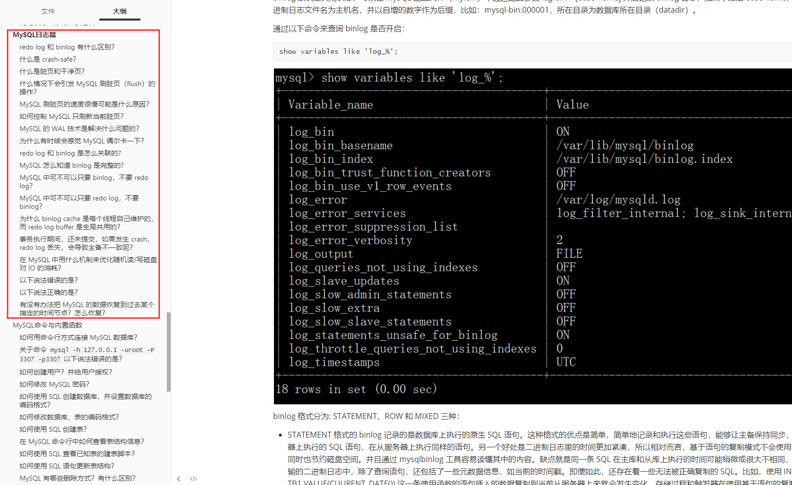Open item 如何使用 SQL 创建表?
The height and width of the screenshot is (485, 792).
tap(53, 429)
